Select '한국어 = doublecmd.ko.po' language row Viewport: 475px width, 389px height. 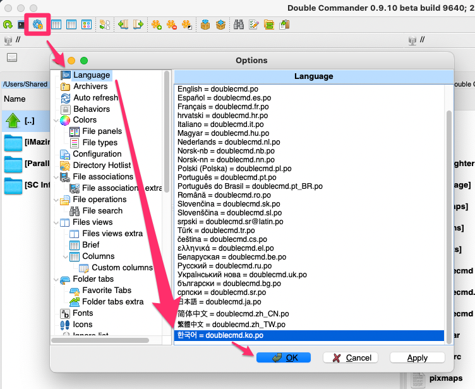(309, 335)
